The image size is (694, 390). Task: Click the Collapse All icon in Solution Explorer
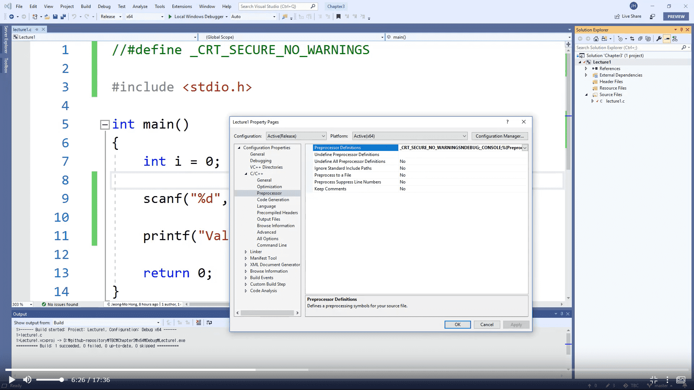pyautogui.click(x=640, y=39)
